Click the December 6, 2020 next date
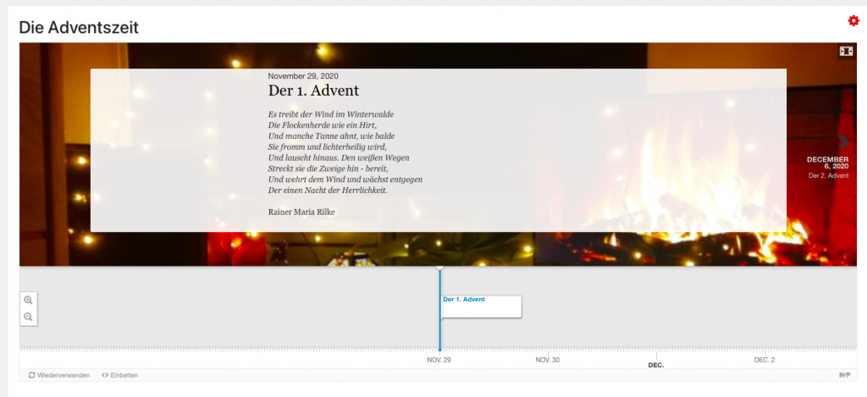867x397 pixels. click(827, 163)
